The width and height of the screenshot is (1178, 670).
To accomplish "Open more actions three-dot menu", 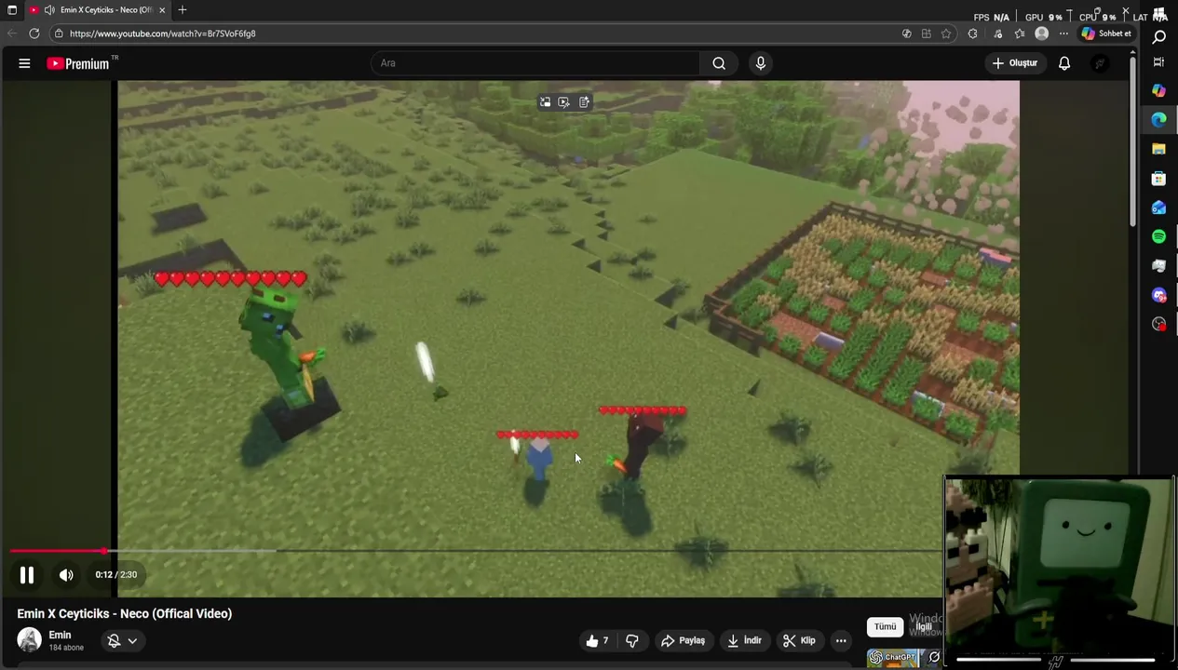I will coord(841,640).
